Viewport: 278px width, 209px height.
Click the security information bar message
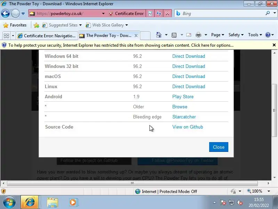(x=121, y=45)
